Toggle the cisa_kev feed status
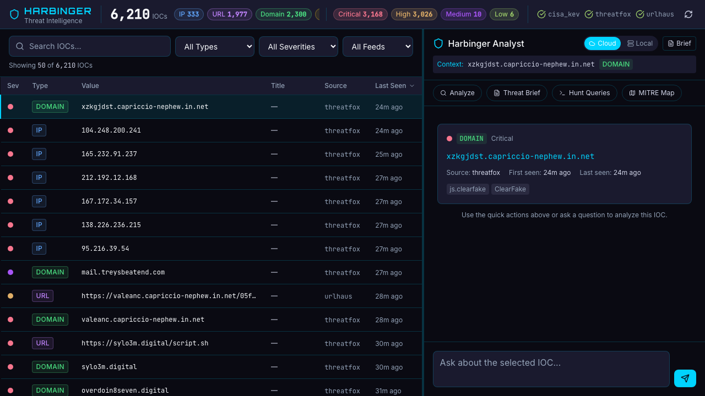The image size is (705, 396). [558, 14]
